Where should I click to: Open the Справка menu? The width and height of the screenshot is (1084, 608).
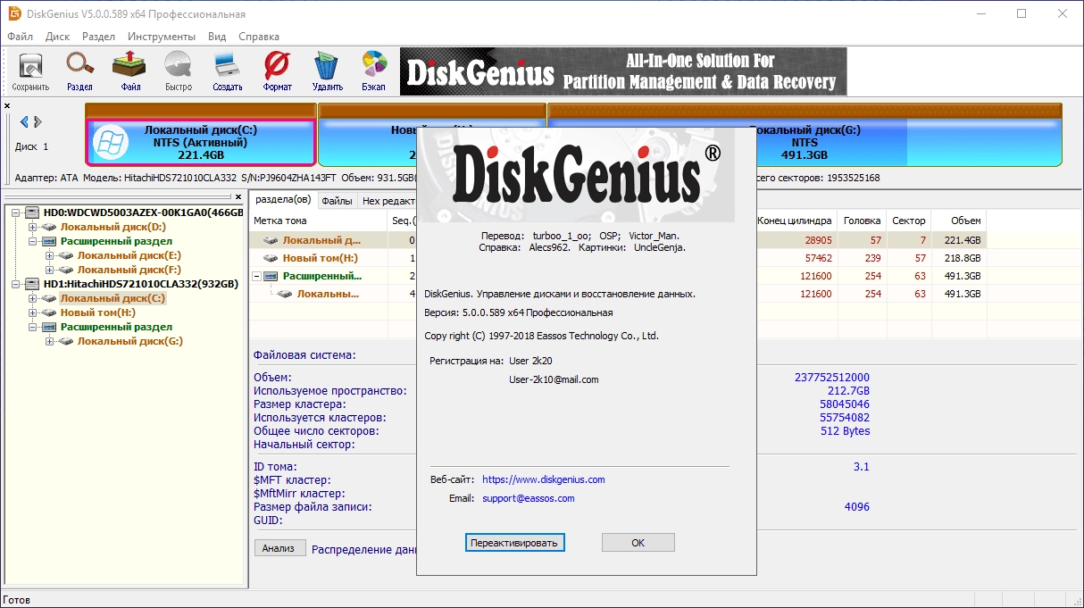[x=259, y=37]
